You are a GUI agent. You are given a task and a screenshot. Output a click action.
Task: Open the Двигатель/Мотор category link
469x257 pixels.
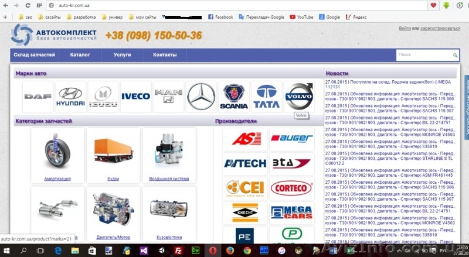113,237
